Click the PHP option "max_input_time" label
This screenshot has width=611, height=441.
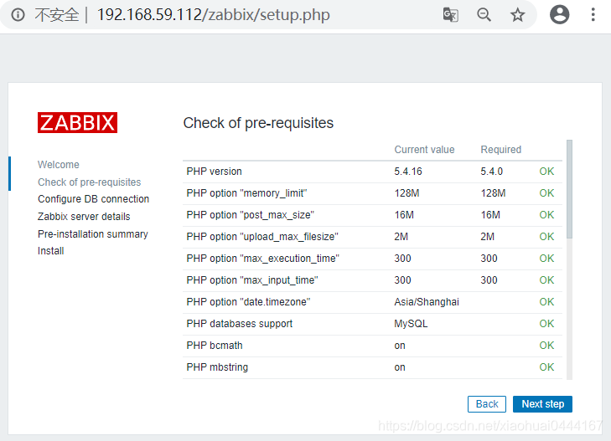(x=252, y=280)
